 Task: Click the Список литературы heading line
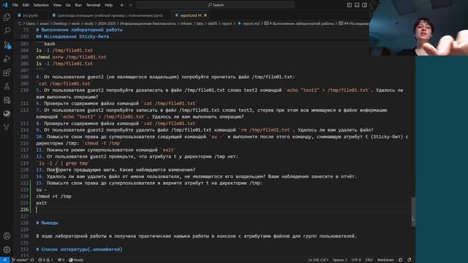tap(79, 249)
